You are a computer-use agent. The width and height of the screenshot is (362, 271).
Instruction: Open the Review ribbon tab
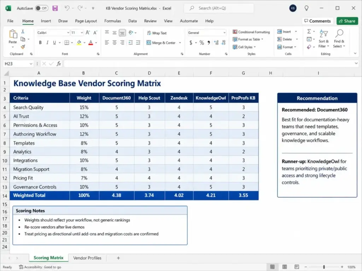(x=150, y=21)
